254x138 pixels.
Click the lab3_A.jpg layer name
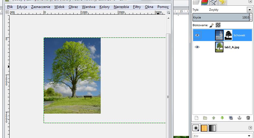pos(232,47)
